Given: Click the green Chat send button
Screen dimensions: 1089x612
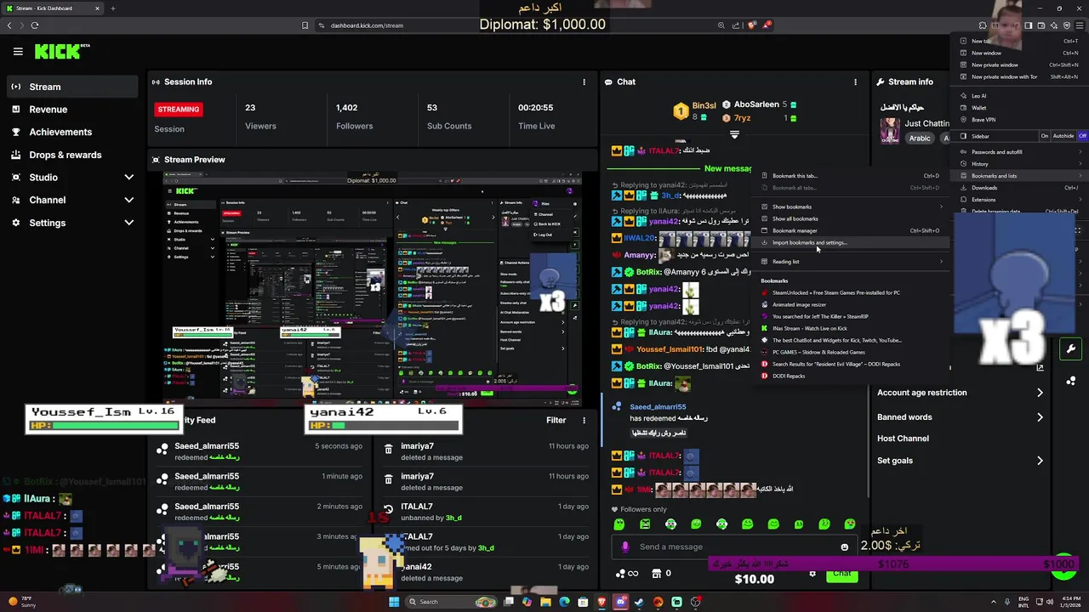Looking at the screenshot, I should coord(841,574).
